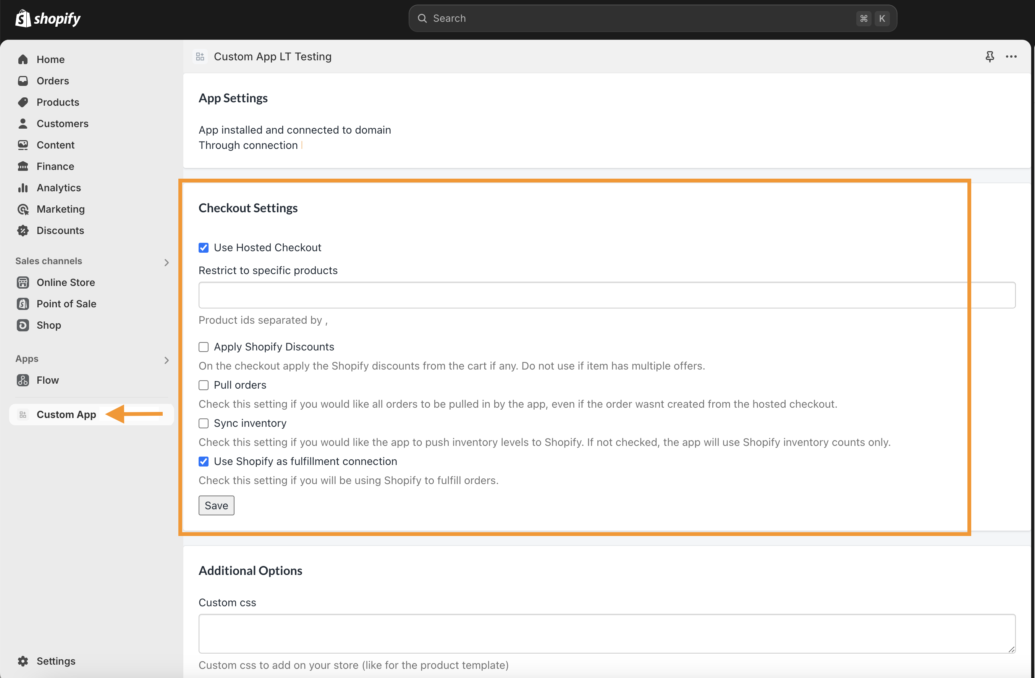This screenshot has height=678, width=1035.
Task: Click the app icon beside Custom App LT Testing
Action: tap(200, 56)
